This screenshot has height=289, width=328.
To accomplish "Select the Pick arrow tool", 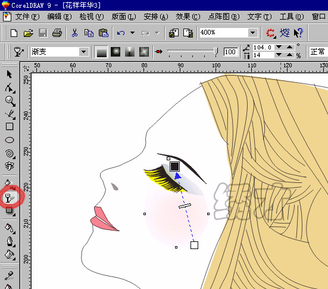I will (x=9, y=74).
